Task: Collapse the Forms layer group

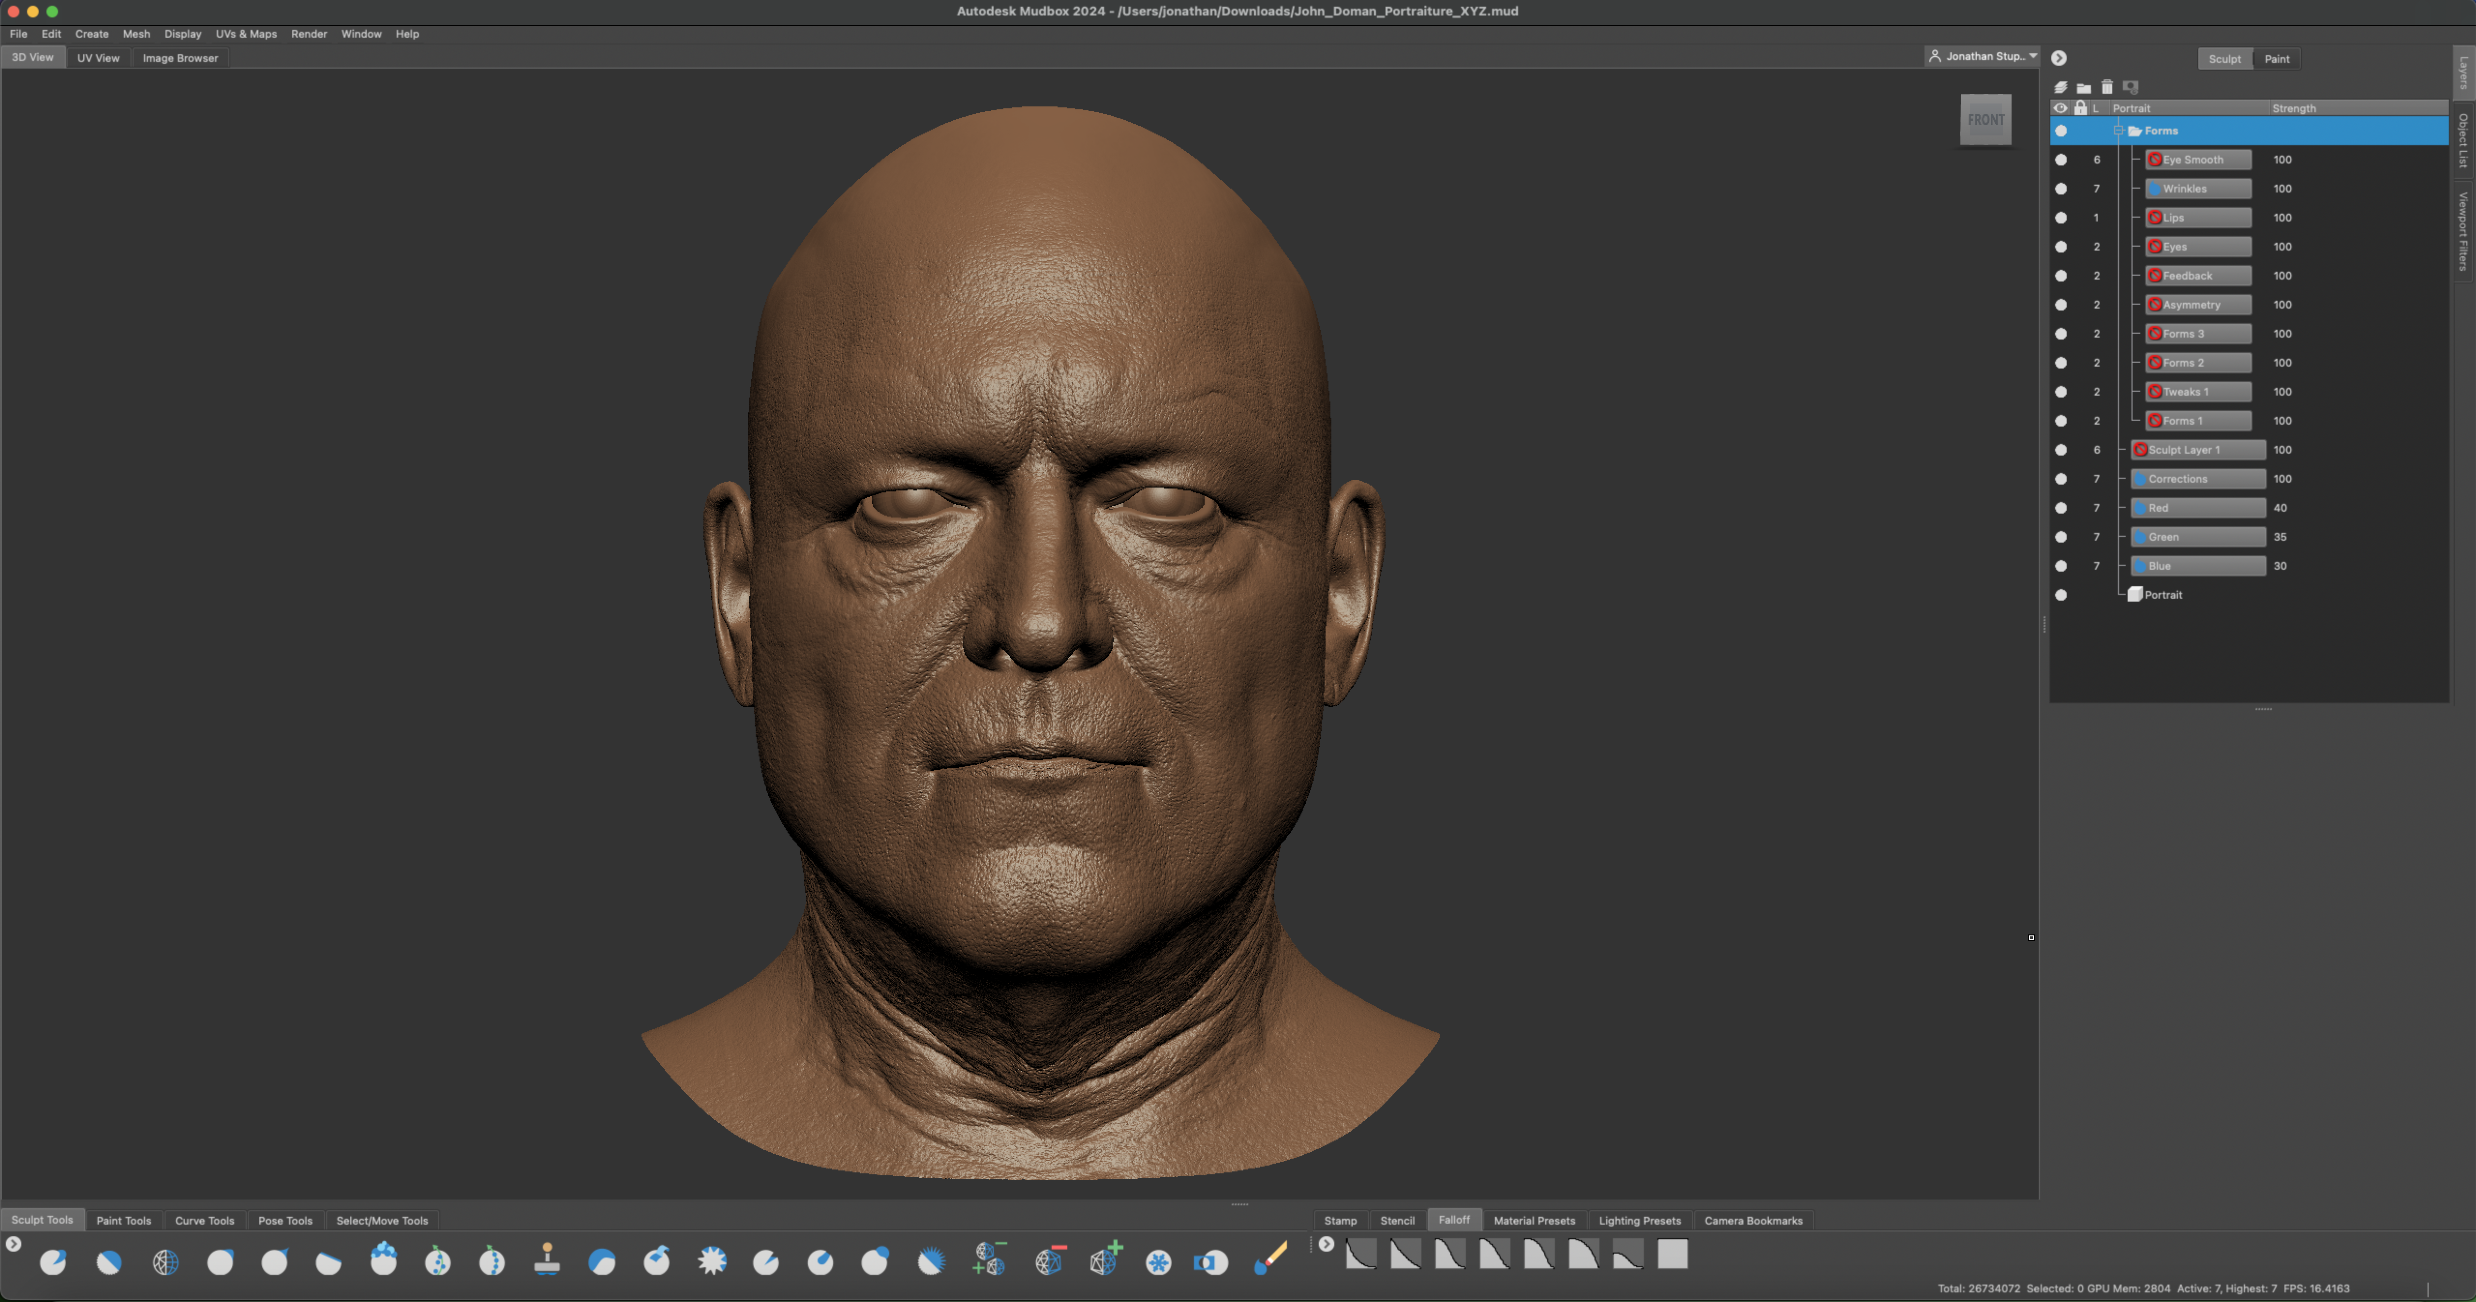Action: coord(2118,131)
